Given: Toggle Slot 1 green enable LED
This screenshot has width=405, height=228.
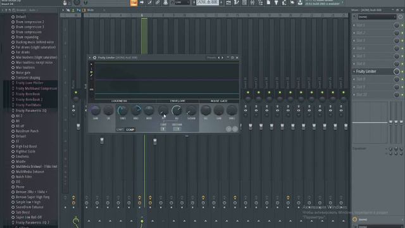Looking at the screenshot, I should (x=402, y=25).
